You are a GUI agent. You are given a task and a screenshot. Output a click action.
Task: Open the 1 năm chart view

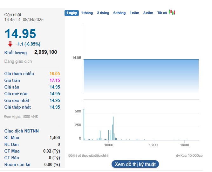[134, 13]
